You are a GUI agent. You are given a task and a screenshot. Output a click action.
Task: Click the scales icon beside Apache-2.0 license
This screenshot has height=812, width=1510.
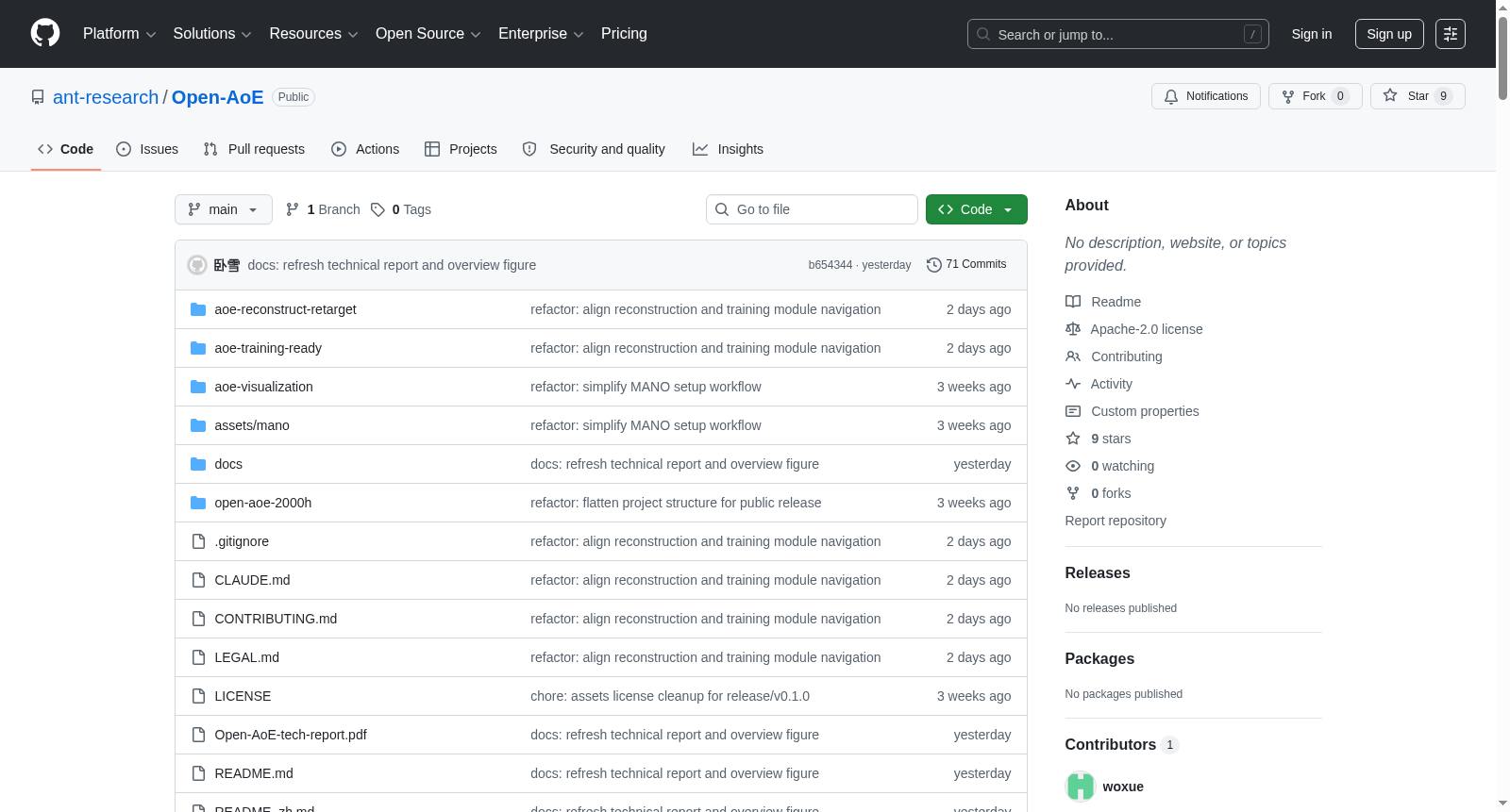click(x=1073, y=329)
